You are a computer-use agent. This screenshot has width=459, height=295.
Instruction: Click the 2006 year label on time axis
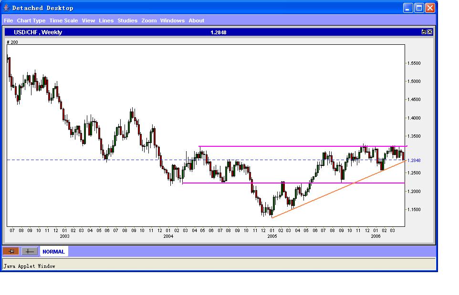376,236
